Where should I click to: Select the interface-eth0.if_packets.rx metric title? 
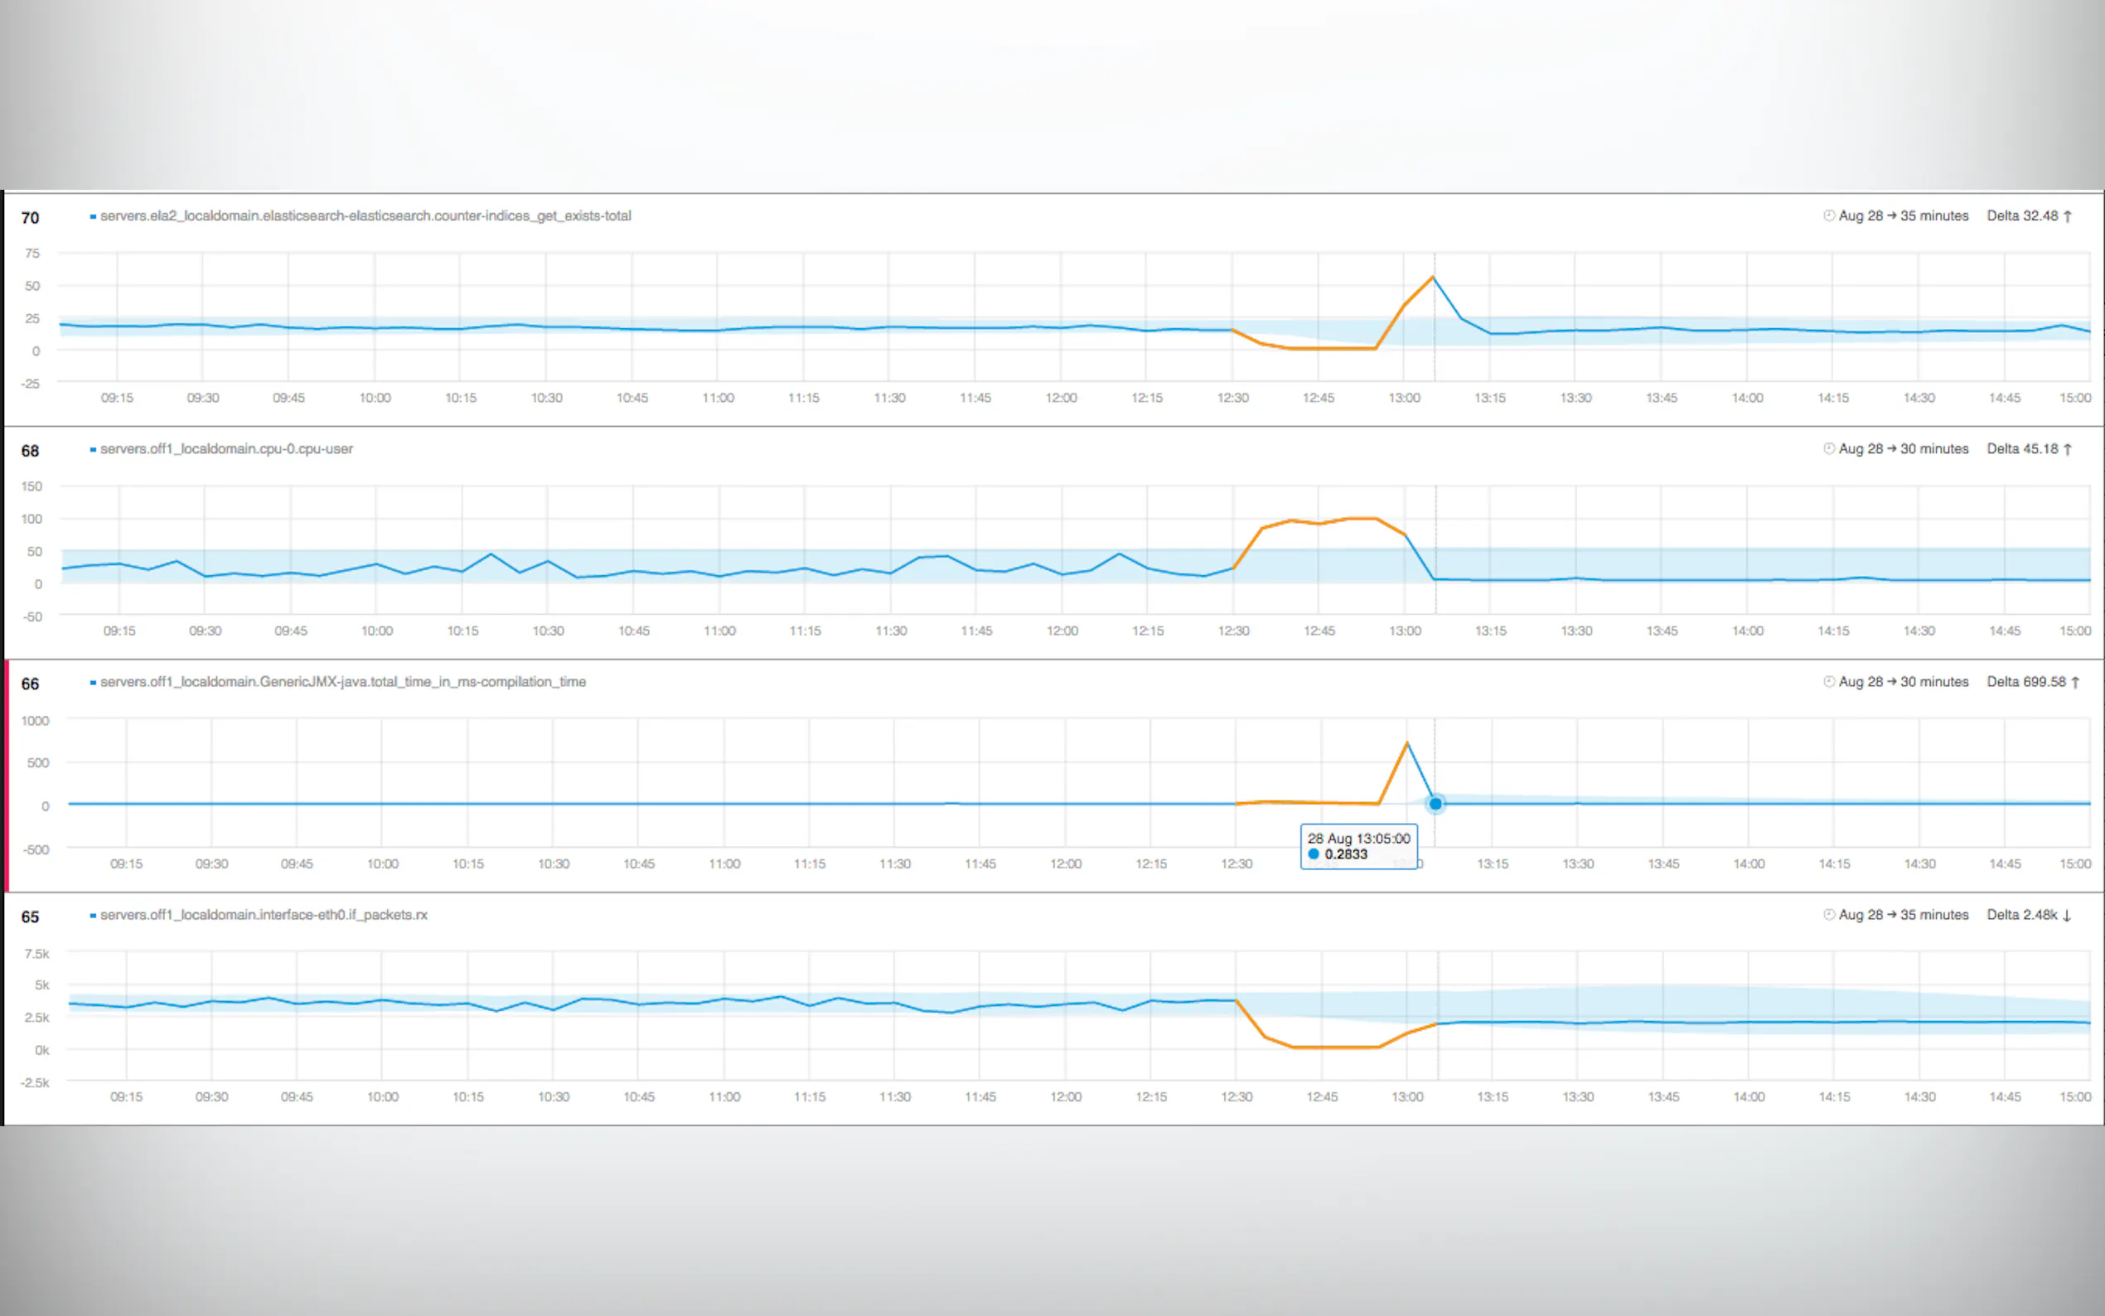pyautogui.click(x=264, y=915)
